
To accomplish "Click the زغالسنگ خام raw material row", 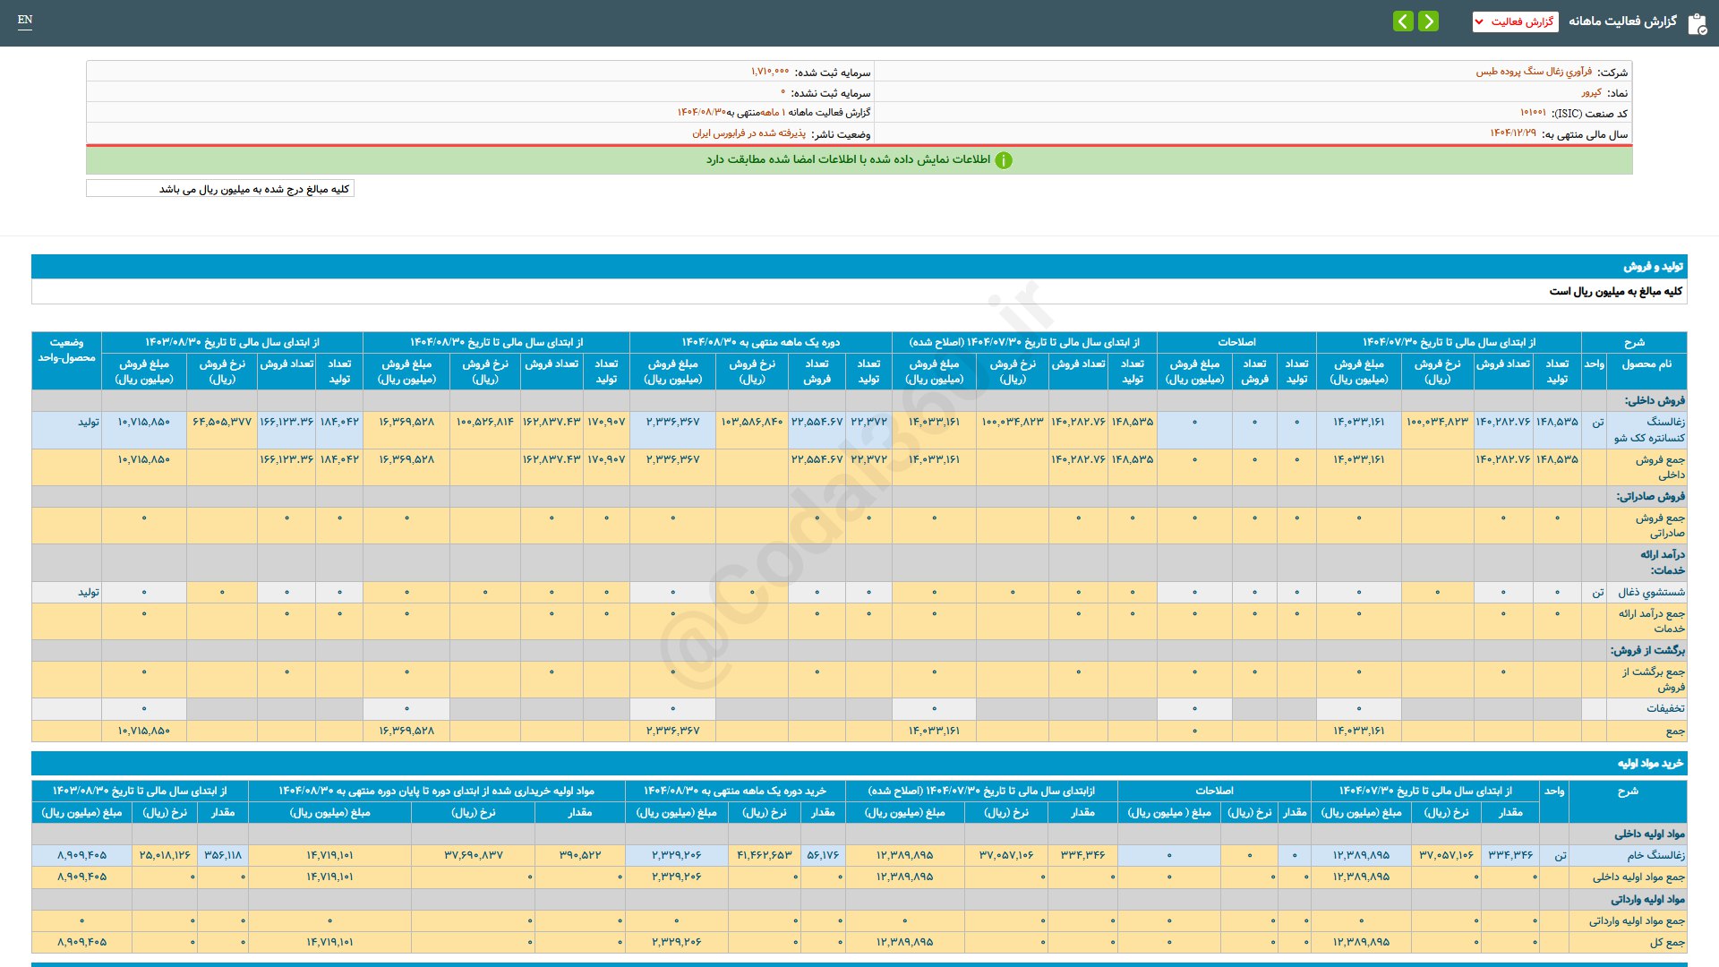I will (x=1655, y=855).
